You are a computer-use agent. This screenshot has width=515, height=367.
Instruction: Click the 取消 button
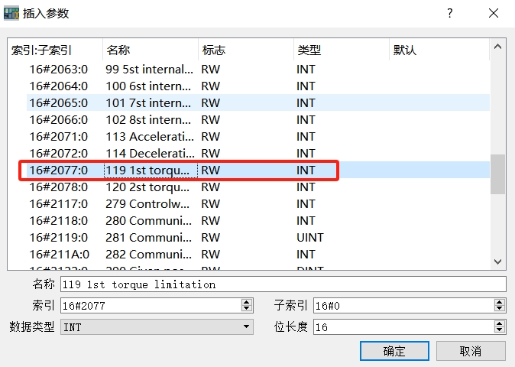point(471,351)
